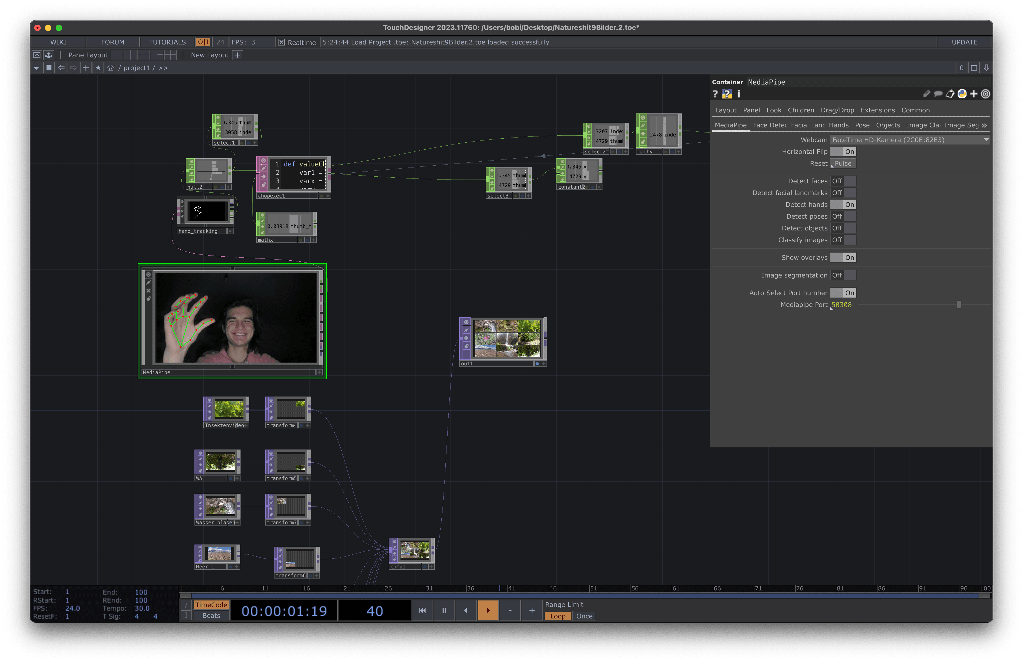Image resolution: width=1023 pixels, height=662 pixels.
Task: Click the bookmark star icon in path bar
Action: 98,68
